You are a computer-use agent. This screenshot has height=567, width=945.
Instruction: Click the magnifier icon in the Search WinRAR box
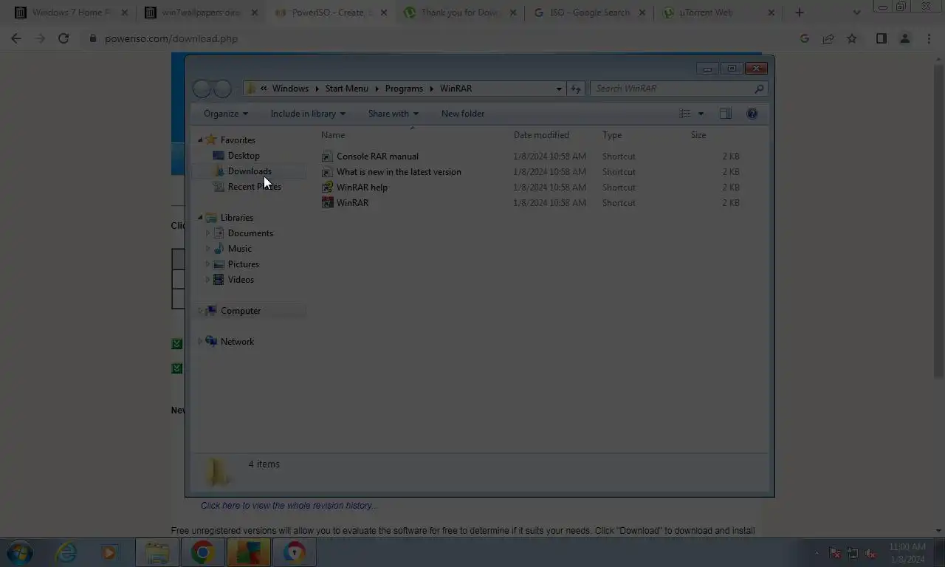[x=758, y=89]
